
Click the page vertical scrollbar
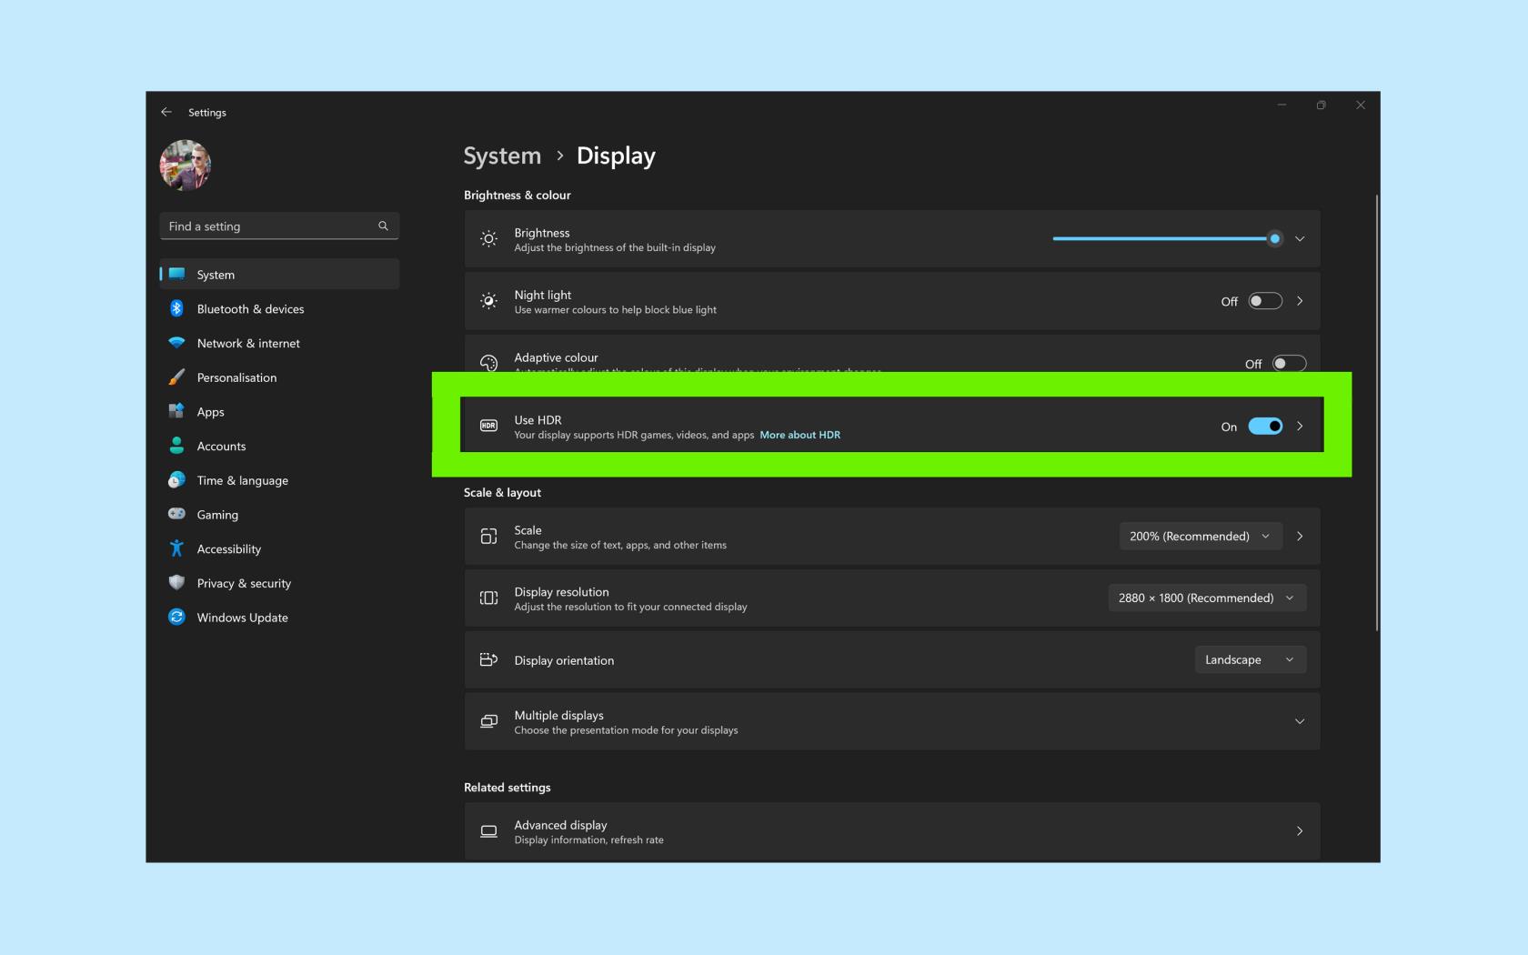point(1377,413)
